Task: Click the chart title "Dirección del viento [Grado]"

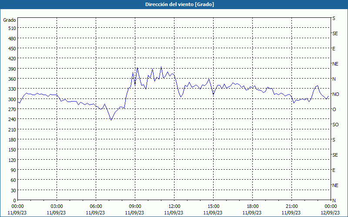Action: point(180,4)
